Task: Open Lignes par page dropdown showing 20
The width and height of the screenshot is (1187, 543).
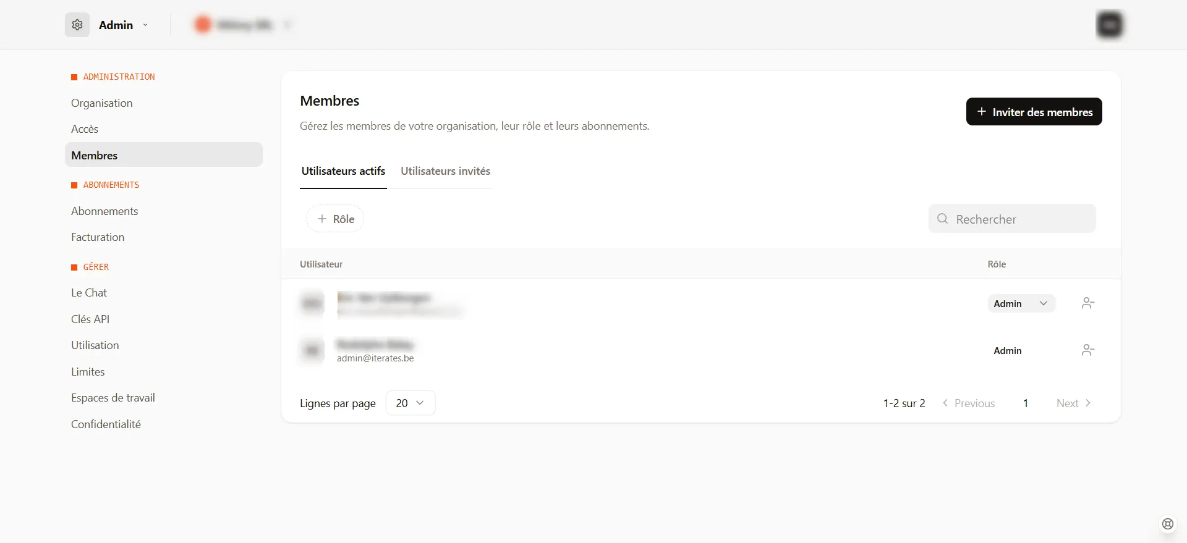Action: pos(410,403)
